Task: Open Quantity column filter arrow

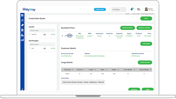Action: point(84,70)
